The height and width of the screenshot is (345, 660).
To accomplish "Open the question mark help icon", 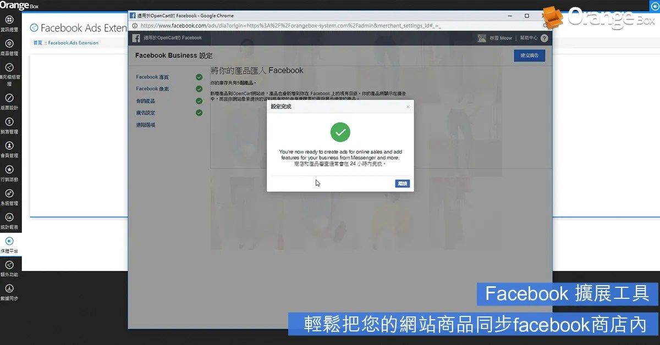I will (544, 38).
